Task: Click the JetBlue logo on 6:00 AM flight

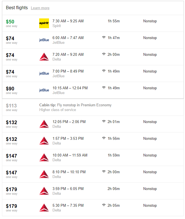Action: coord(44,40)
